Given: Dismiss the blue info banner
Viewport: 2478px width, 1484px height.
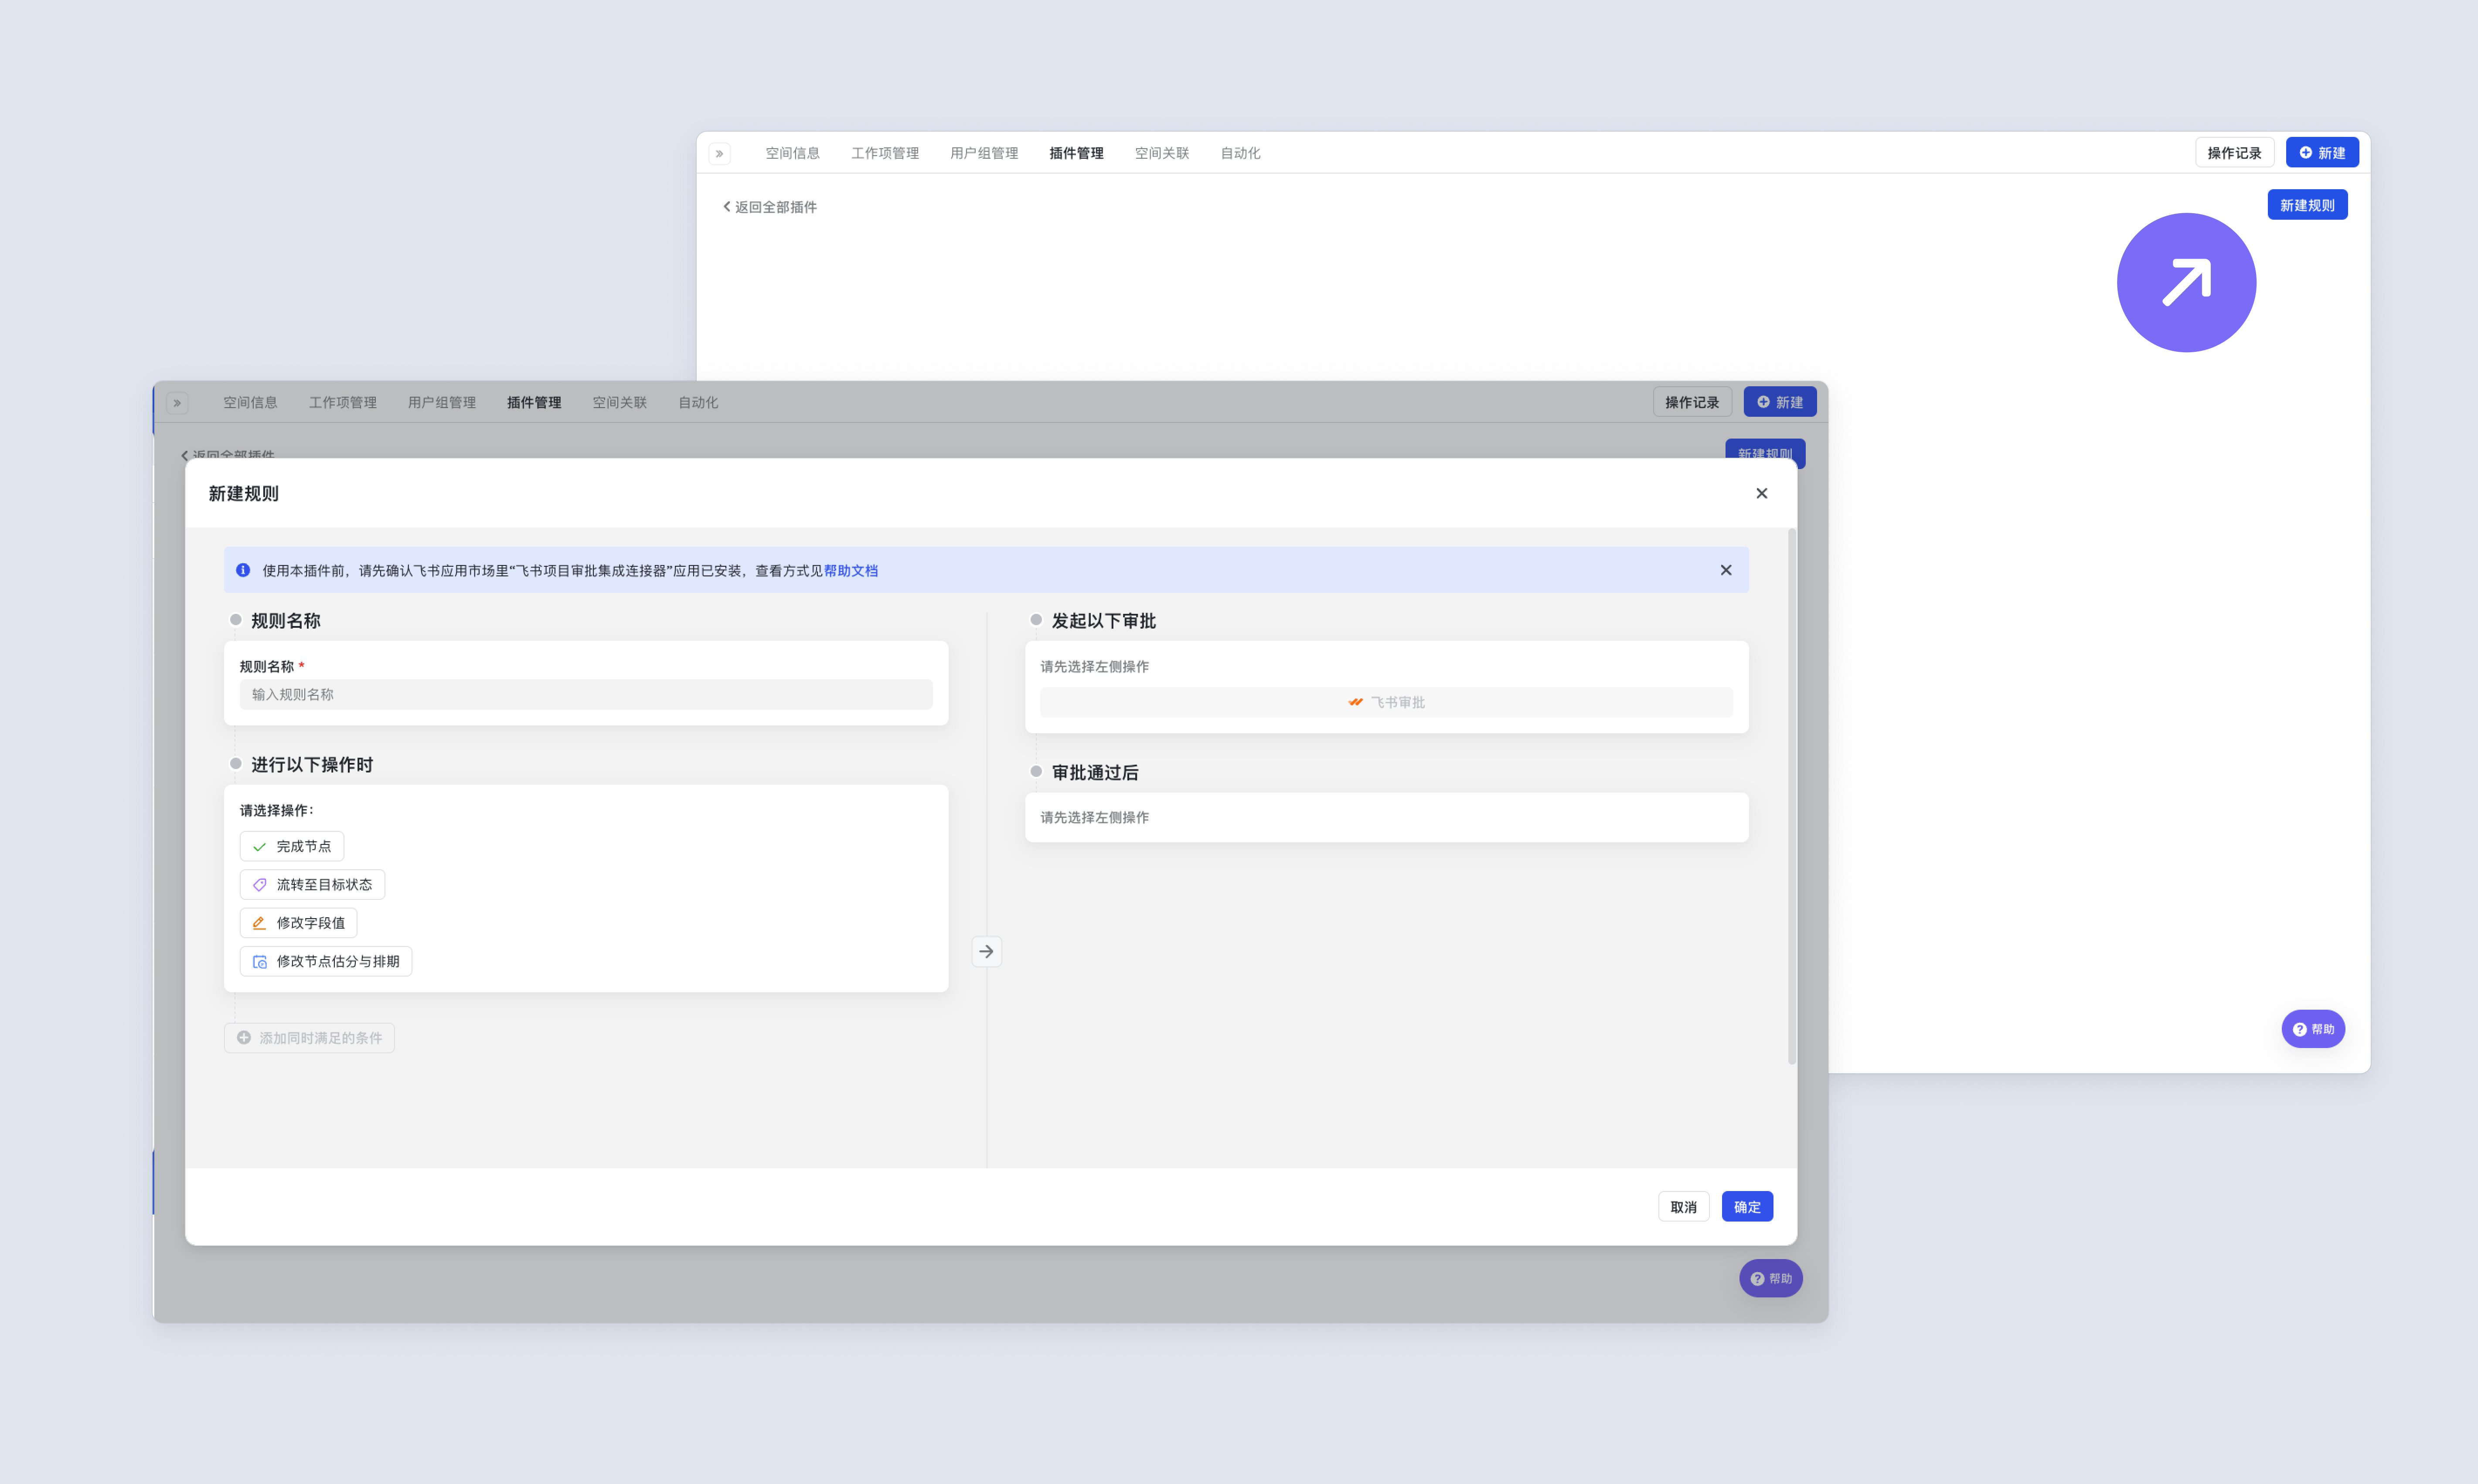Looking at the screenshot, I should (1726, 570).
